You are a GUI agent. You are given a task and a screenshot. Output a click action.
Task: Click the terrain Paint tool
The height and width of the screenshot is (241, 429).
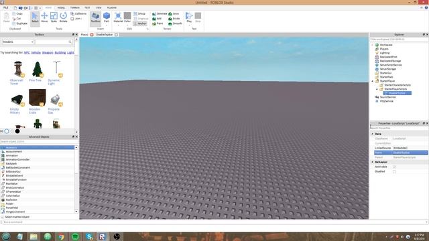pyautogui.click(x=158, y=23)
